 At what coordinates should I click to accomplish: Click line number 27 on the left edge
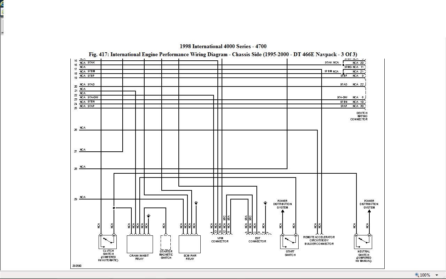(x=76, y=151)
